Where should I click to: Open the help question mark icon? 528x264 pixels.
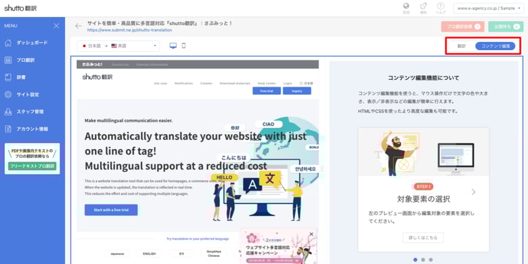pos(441,6)
